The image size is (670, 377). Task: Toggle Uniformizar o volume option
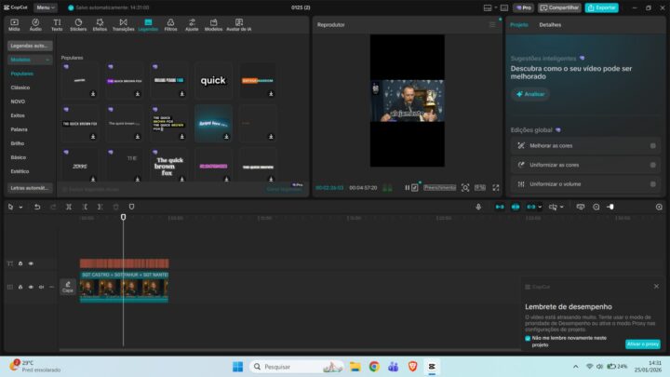652,183
